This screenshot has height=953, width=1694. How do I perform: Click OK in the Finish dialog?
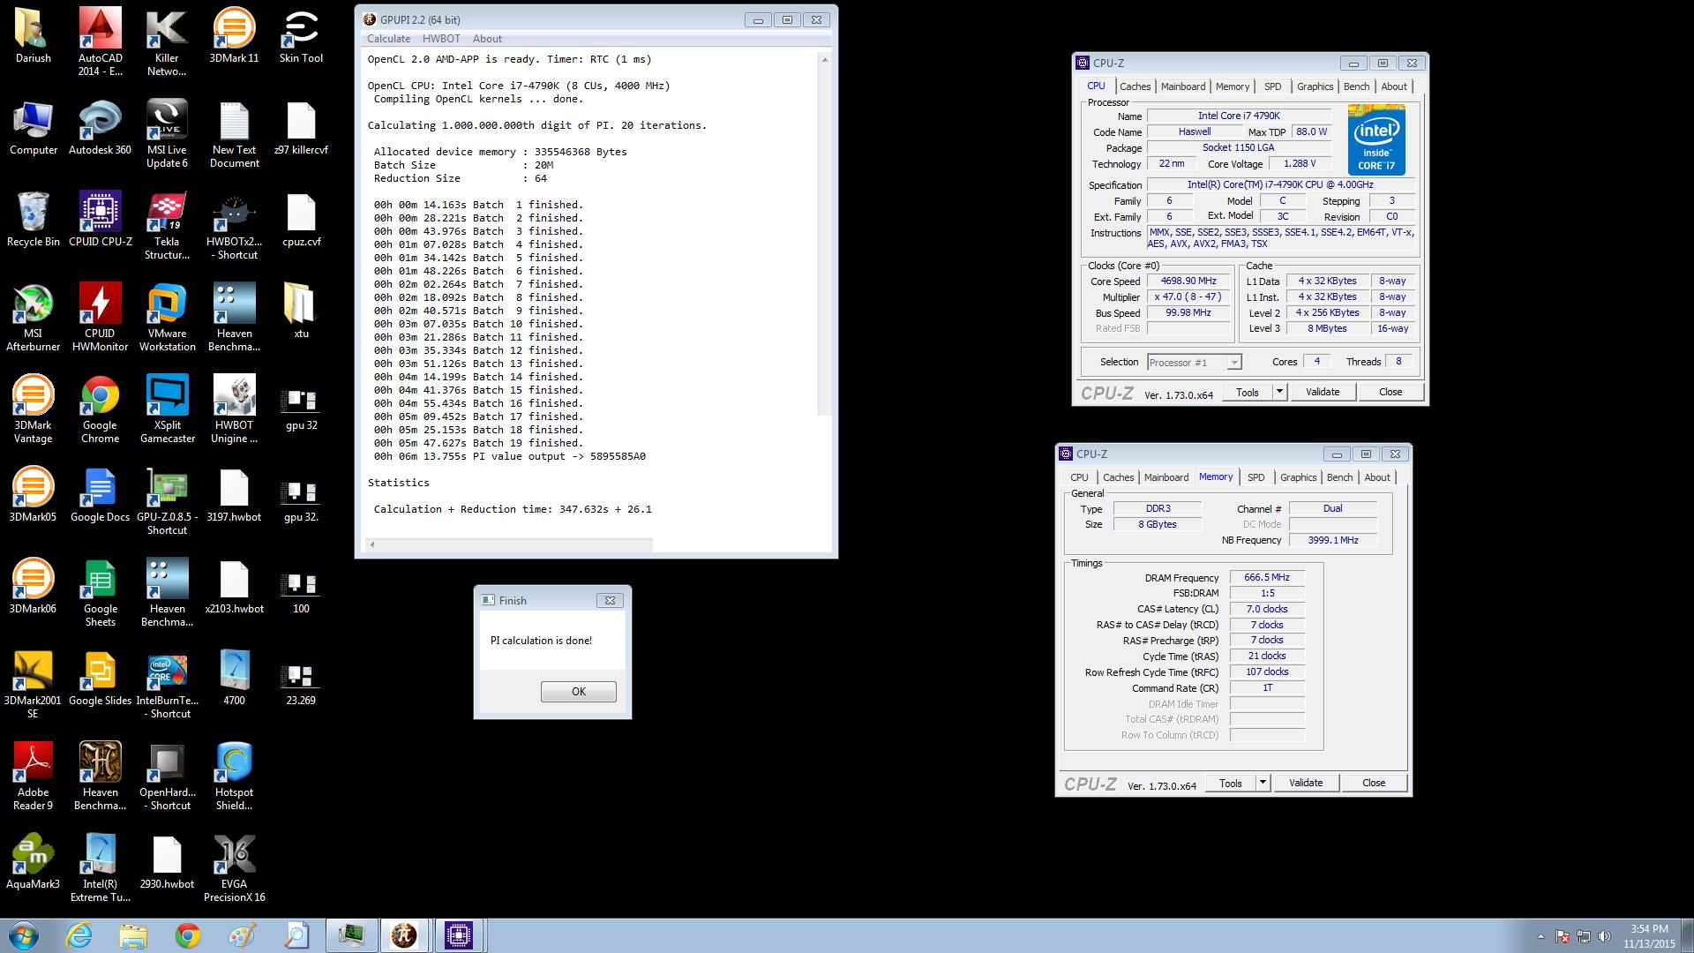click(579, 692)
